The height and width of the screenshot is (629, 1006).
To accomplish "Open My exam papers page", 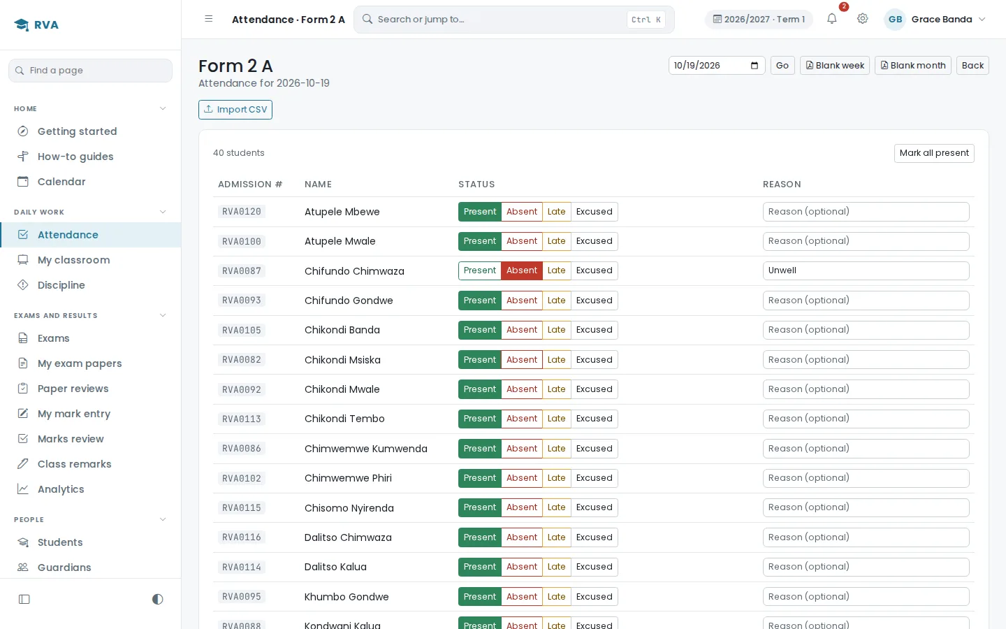I will coord(91,363).
